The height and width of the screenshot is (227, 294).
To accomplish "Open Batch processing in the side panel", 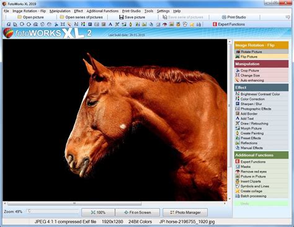I will tap(261, 196).
